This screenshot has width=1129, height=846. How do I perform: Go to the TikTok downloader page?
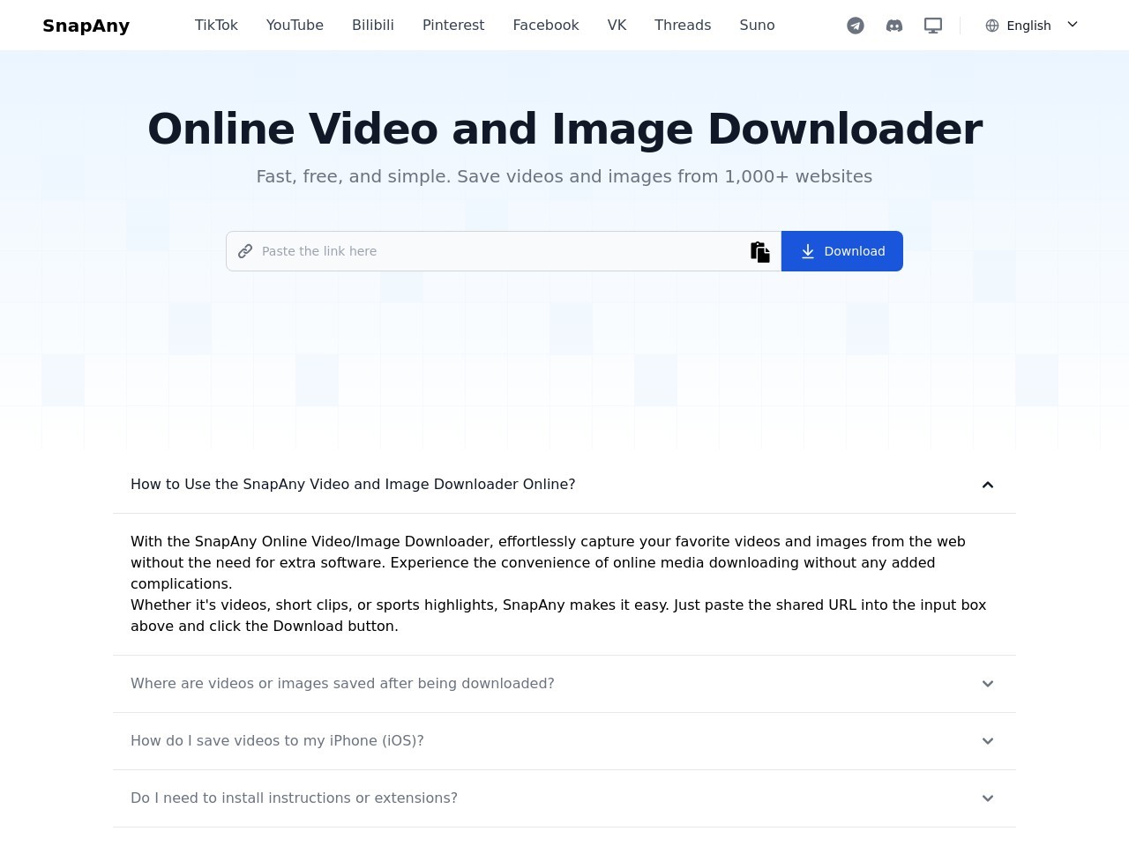pyautogui.click(x=216, y=26)
